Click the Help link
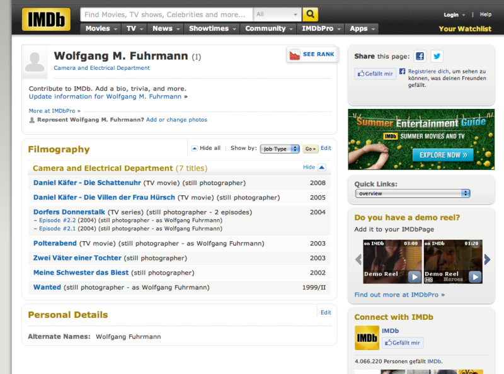 click(x=485, y=14)
